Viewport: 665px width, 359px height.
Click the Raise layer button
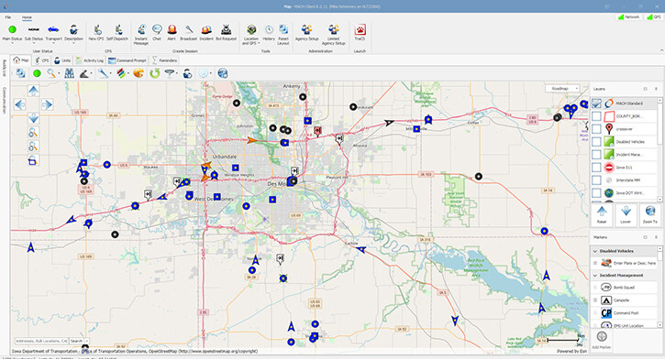point(602,214)
